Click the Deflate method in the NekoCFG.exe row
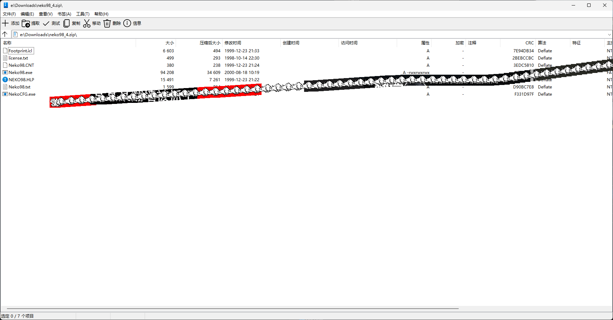Screen dimensions: 613x320 [545, 94]
